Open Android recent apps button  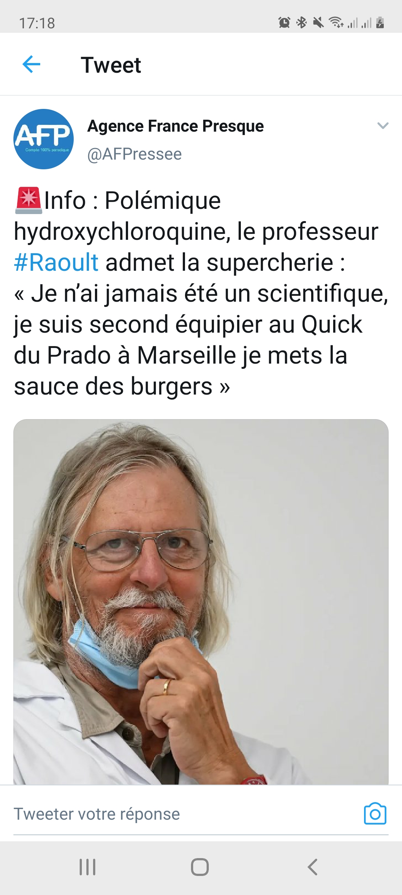pos(88,867)
